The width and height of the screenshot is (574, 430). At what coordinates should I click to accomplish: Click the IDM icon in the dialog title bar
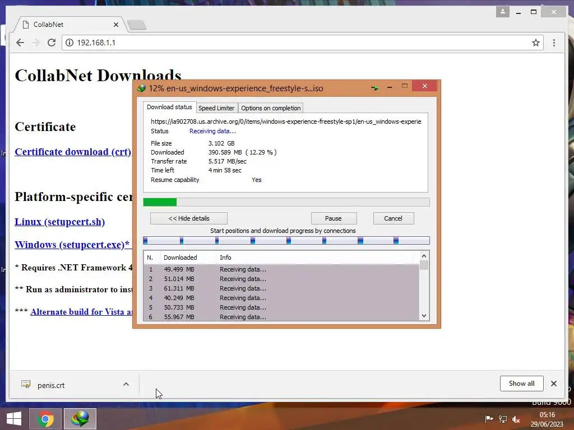pyautogui.click(x=141, y=88)
